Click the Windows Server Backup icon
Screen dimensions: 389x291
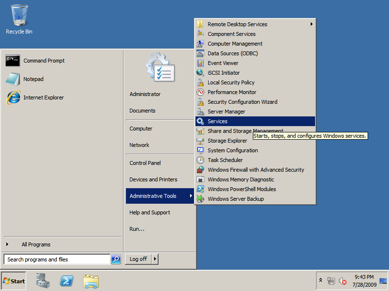(200, 199)
